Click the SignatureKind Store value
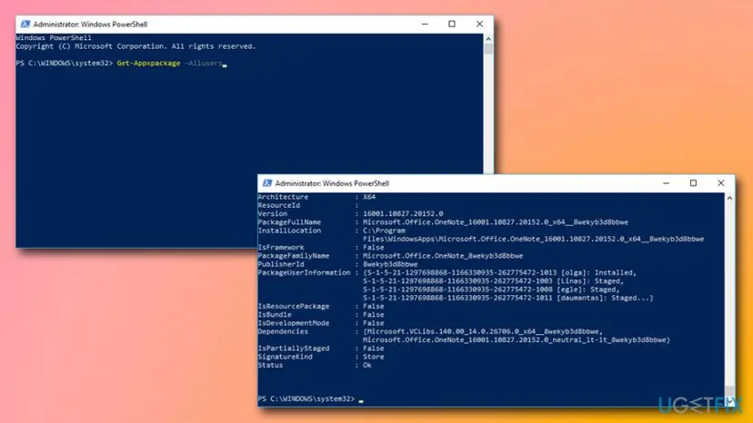The image size is (753, 423). [373, 357]
